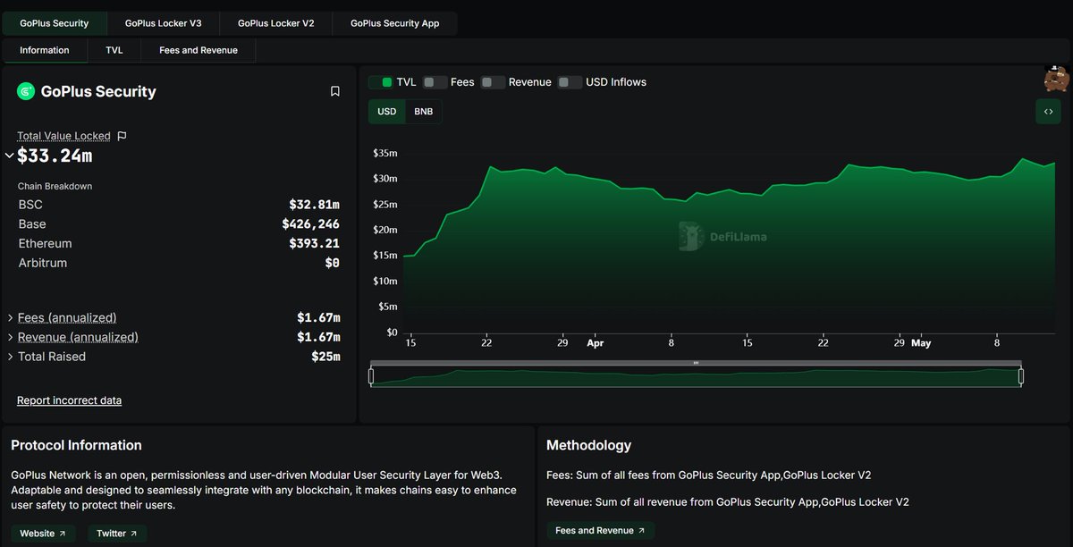Select the TVL sub-tab

(114, 50)
